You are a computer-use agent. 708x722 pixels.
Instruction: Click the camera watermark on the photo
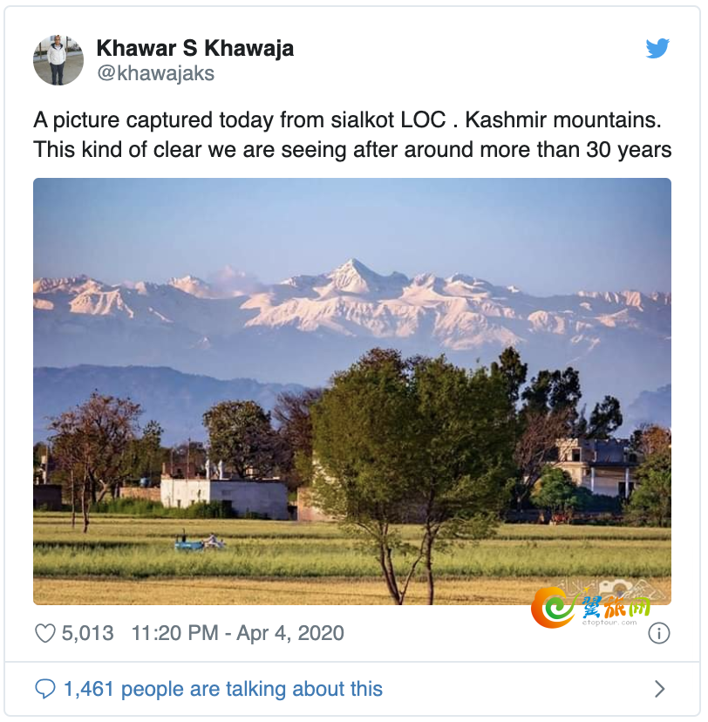point(616,590)
